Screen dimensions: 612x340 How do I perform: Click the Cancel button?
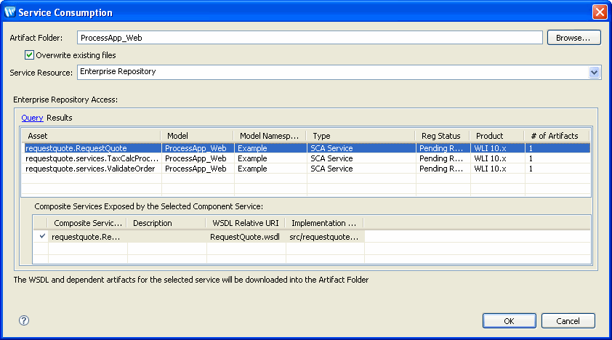click(x=568, y=321)
